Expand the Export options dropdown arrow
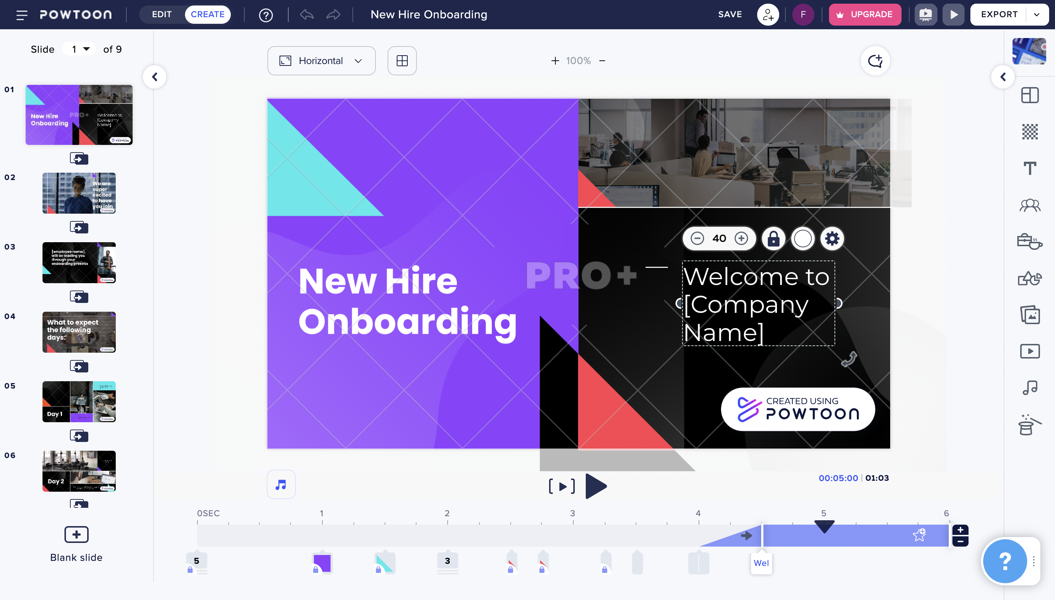1055x600 pixels. (1040, 15)
